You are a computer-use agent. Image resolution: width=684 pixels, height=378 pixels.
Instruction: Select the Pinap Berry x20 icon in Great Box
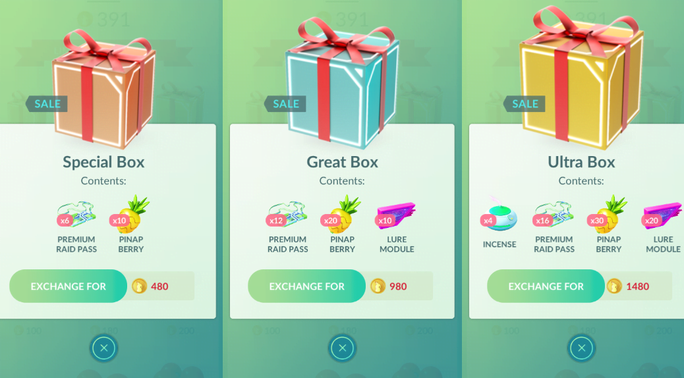[341, 213]
